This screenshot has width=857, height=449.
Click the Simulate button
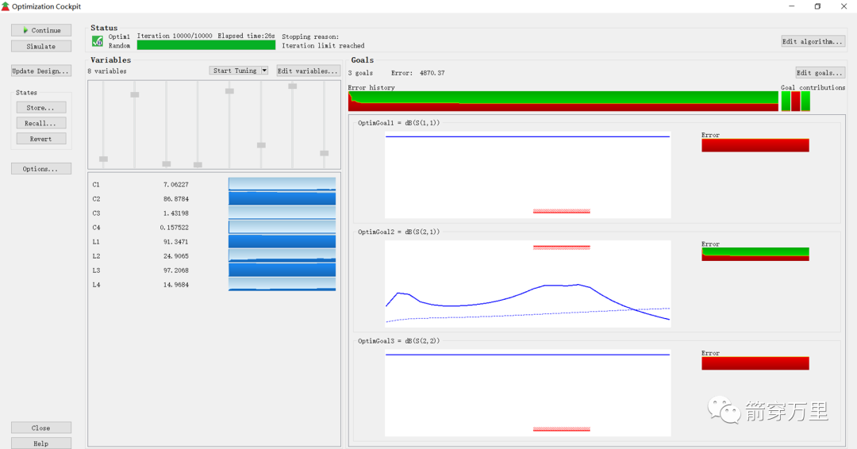41,47
